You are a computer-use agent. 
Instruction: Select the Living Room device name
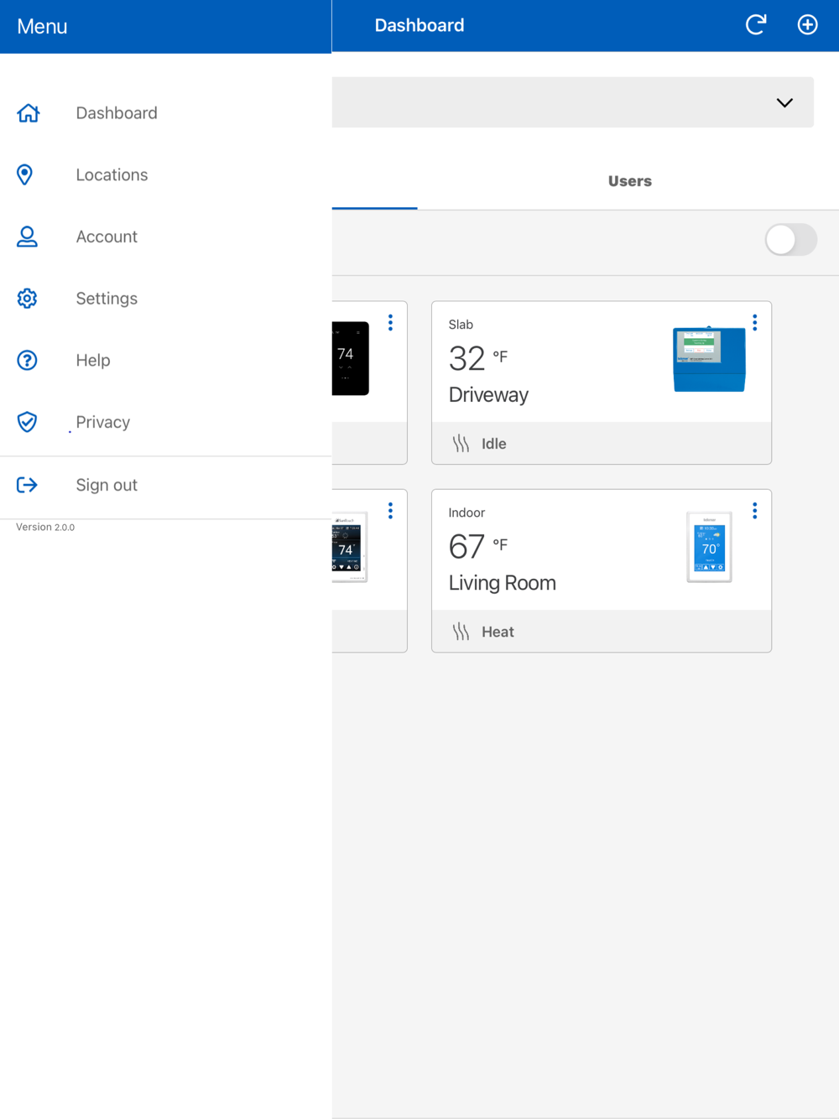tap(502, 582)
